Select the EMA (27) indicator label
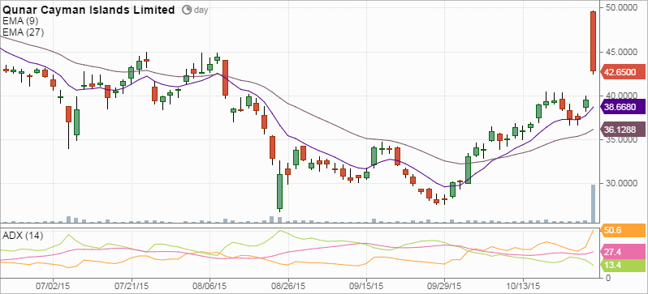 pos(23,32)
